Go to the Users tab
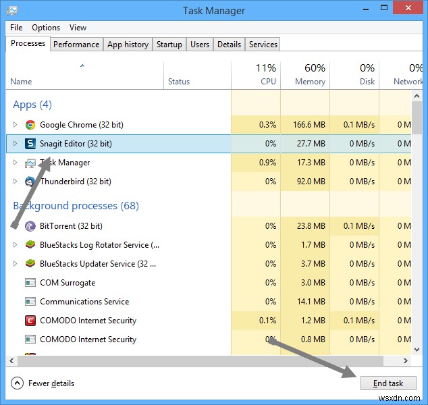Image resolution: width=428 pixels, height=405 pixels. [x=200, y=45]
